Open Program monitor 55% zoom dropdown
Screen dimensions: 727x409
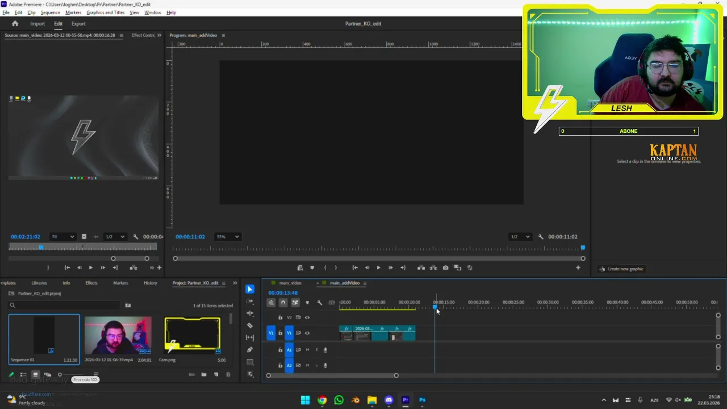click(x=228, y=237)
